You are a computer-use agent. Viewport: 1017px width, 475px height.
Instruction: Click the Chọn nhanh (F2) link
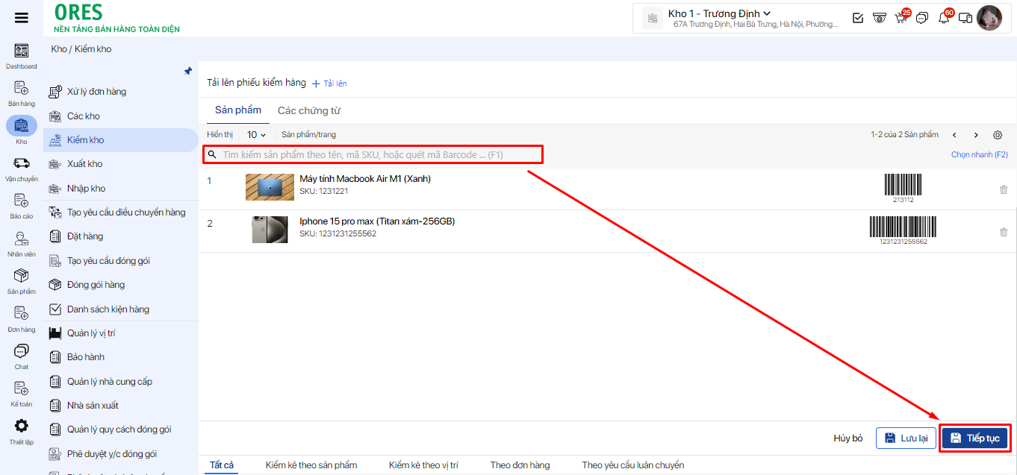pyautogui.click(x=979, y=155)
